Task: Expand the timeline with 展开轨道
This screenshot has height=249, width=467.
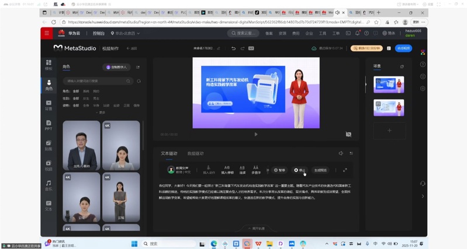Action: 256,228
